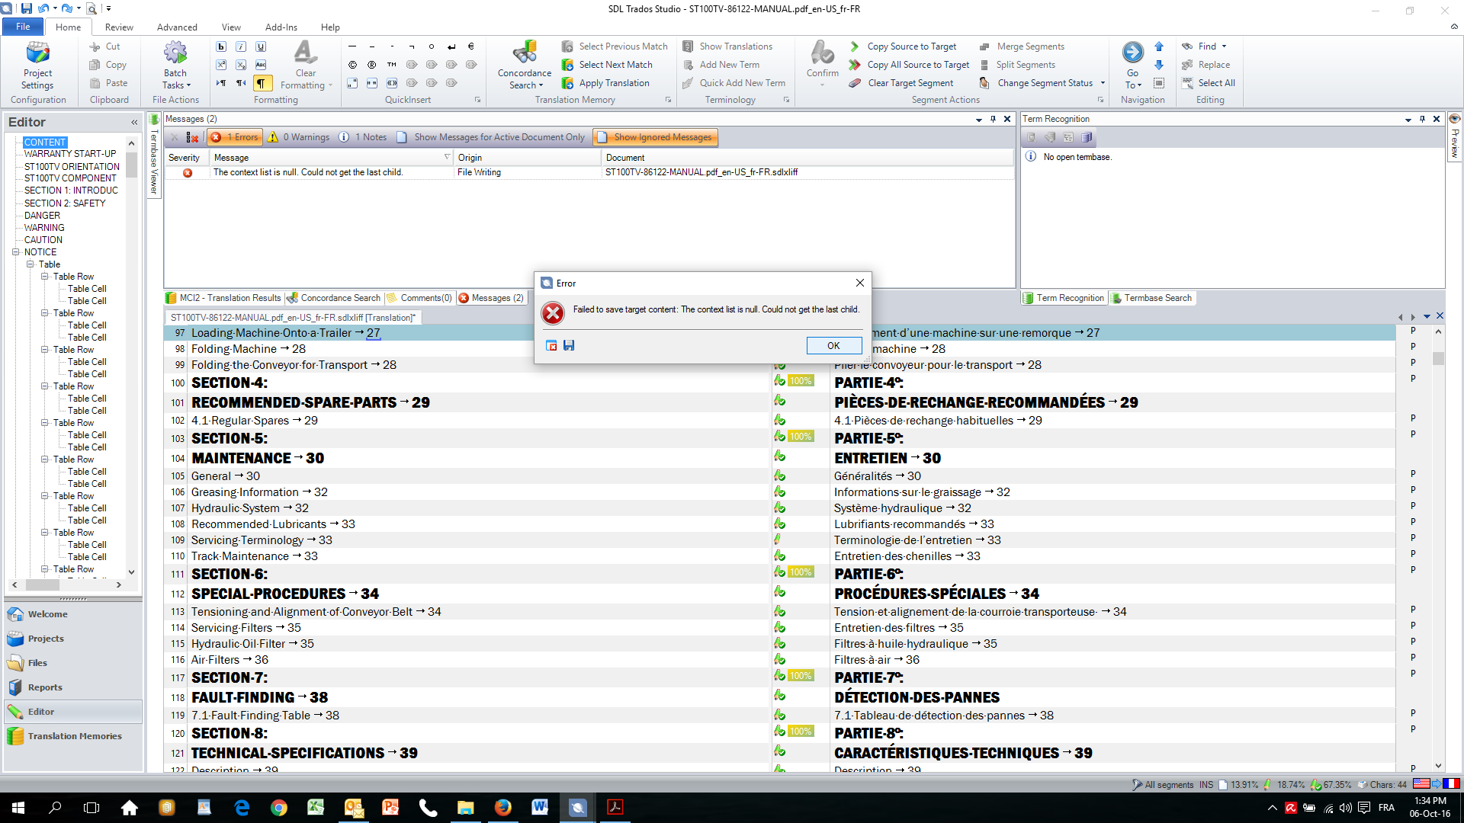
Task: Toggle underline formatting
Action: [261, 46]
